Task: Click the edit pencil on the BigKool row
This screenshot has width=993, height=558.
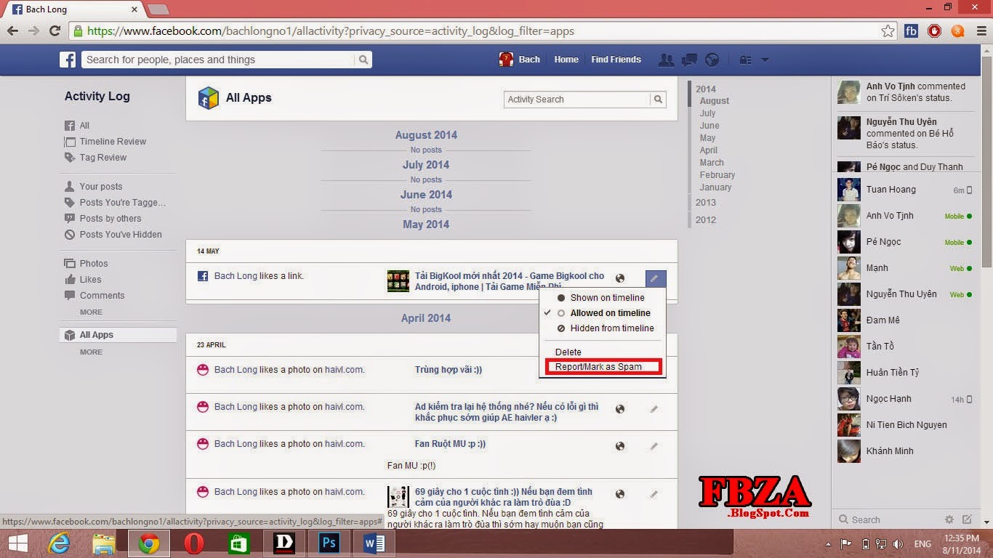Action: [655, 278]
